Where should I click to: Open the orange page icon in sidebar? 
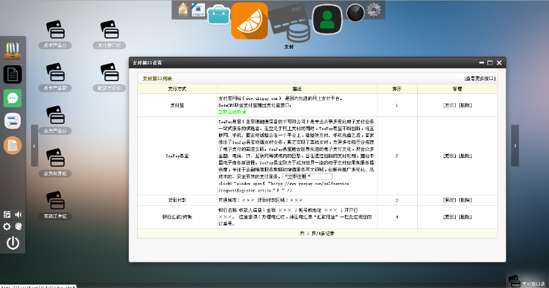(13, 145)
